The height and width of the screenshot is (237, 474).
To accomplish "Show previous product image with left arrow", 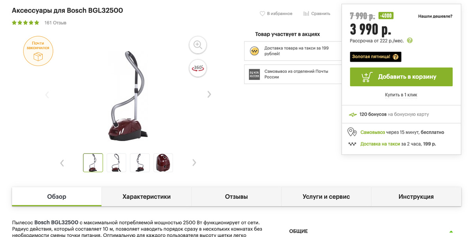I will 47,94.
